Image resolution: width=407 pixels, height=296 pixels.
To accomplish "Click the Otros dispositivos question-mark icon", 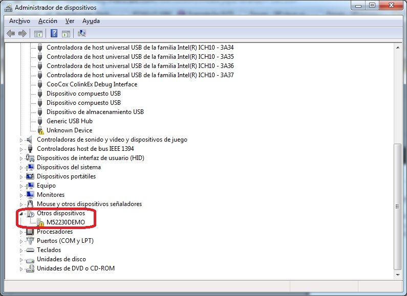I will [x=30, y=213].
